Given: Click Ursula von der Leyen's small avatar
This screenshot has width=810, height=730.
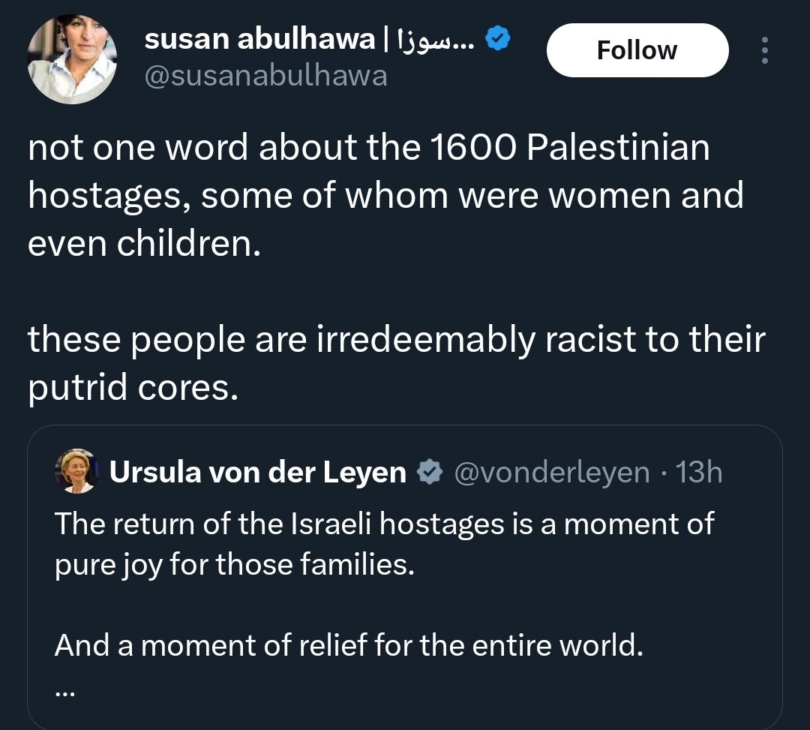Looking at the screenshot, I should coord(76,471).
